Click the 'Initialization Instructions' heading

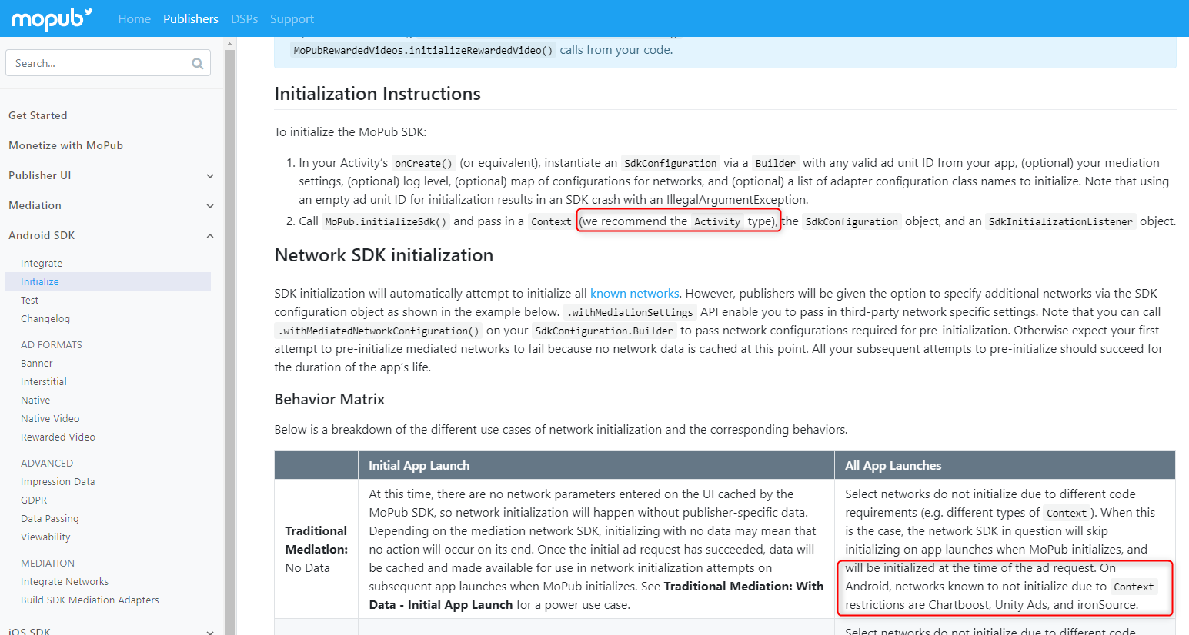[378, 94]
